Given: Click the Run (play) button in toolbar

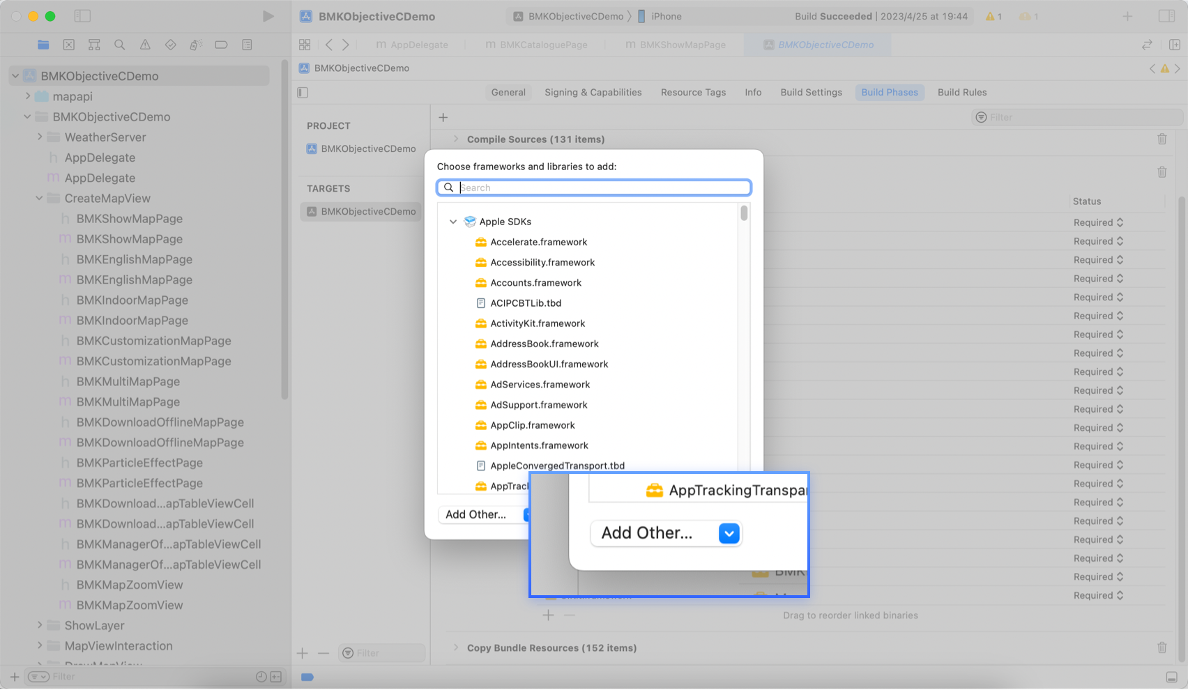Looking at the screenshot, I should click(268, 16).
